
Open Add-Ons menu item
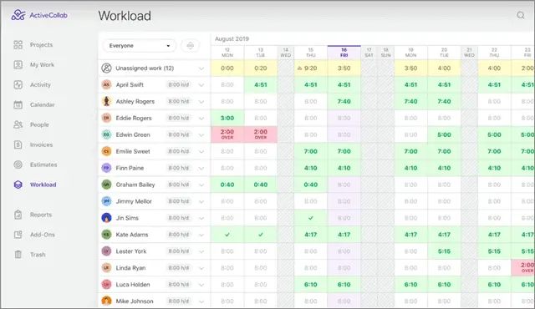(43, 235)
